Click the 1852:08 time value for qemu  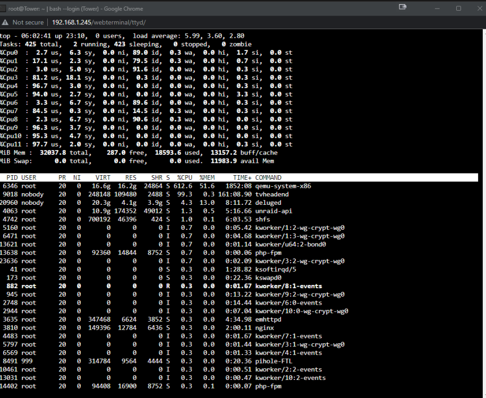point(238,186)
